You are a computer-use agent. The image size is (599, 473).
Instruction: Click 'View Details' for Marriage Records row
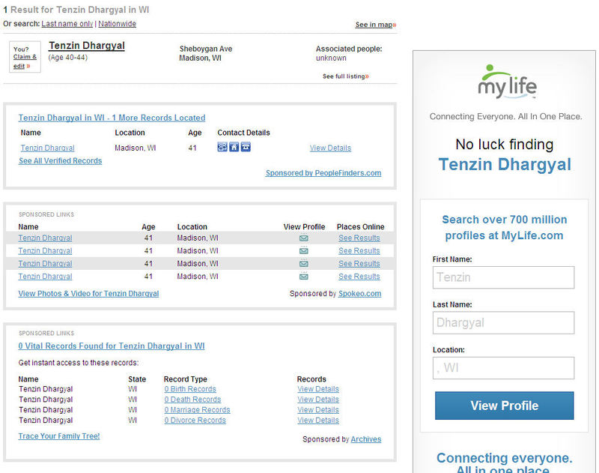(318, 410)
